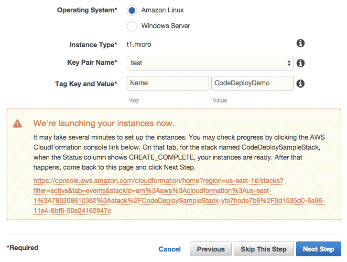The height and width of the screenshot is (262, 347).
Task: Click the Cancel link
Action: (x=170, y=249)
